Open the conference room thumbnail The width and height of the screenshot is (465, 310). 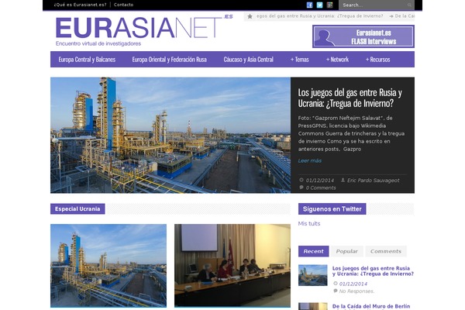pos(232,266)
